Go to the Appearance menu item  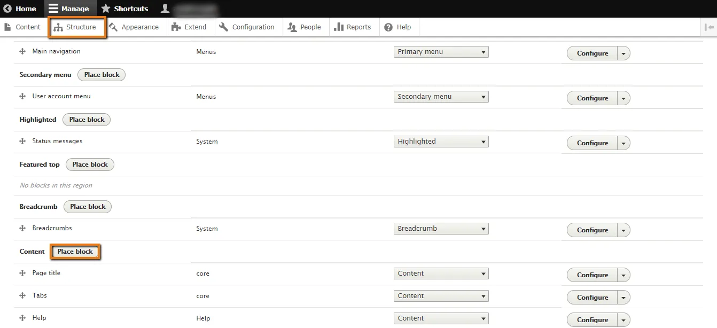(134, 27)
